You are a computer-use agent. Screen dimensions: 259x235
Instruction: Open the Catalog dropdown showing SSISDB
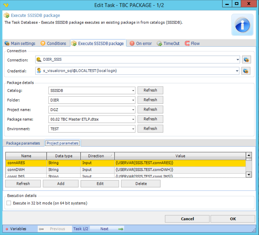(133, 91)
